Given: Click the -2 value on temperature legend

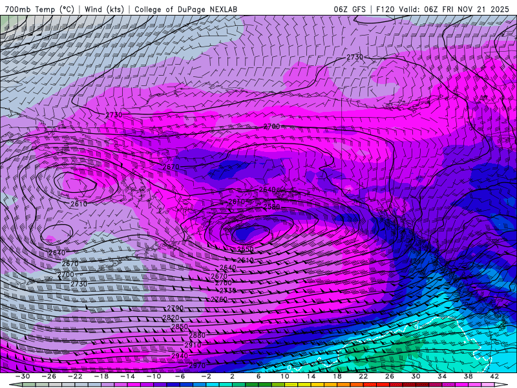Looking at the screenshot, I should pos(206,376).
